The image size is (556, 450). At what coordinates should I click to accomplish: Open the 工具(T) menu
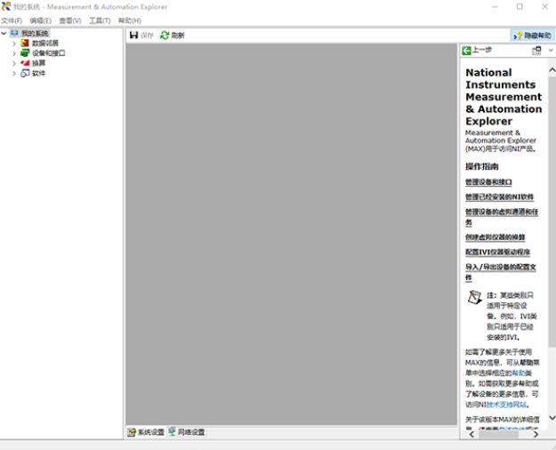[x=100, y=20]
